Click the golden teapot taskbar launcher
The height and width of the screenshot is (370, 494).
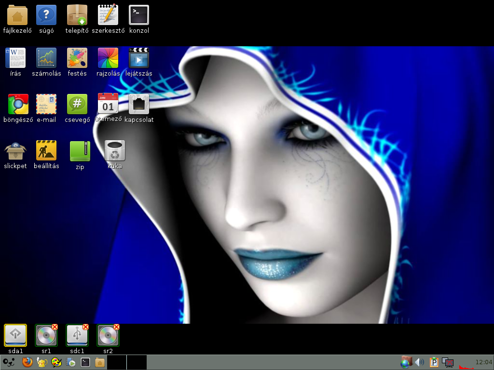(x=42, y=362)
